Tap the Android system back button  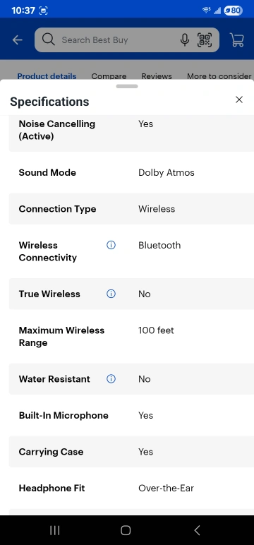coord(197,530)
